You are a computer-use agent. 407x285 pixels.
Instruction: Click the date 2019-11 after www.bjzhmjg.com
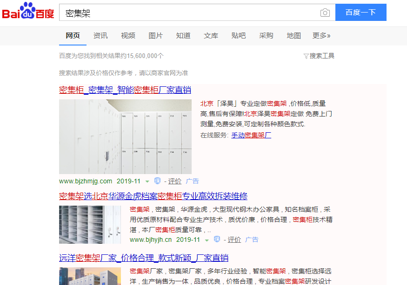(128, 181)
